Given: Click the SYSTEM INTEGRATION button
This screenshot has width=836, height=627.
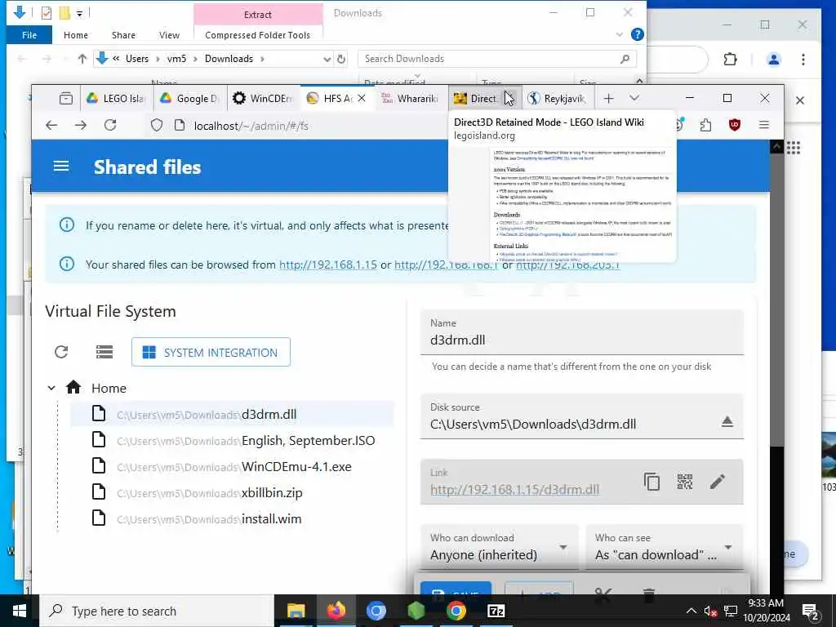Looking at the screenshot, I should point(211,352).
